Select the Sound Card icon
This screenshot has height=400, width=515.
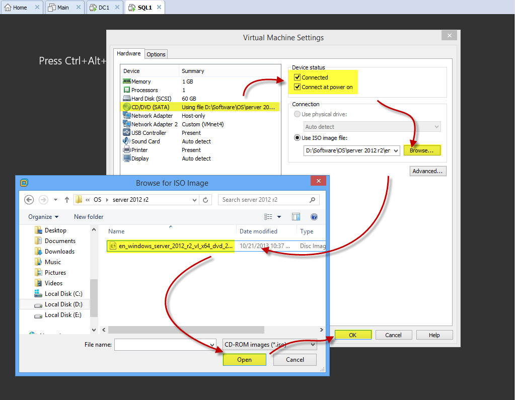(127, 141)
